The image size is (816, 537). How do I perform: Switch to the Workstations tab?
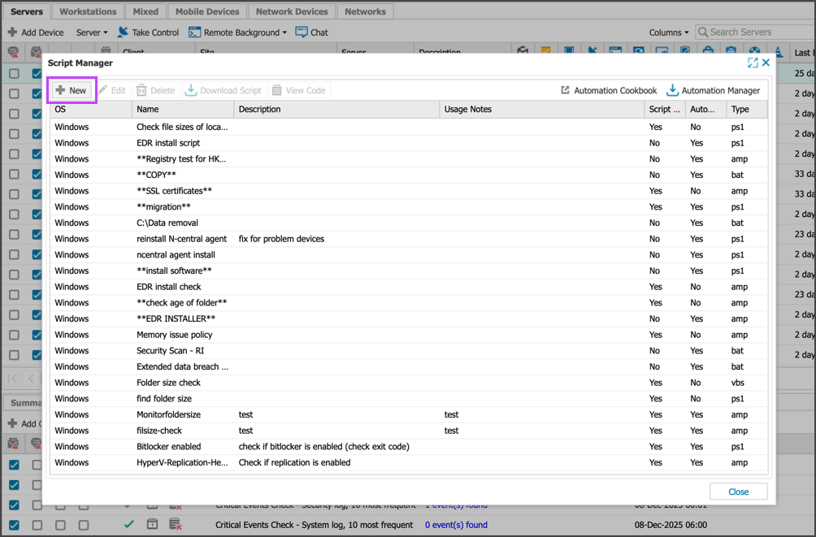[x=89, y=11]
